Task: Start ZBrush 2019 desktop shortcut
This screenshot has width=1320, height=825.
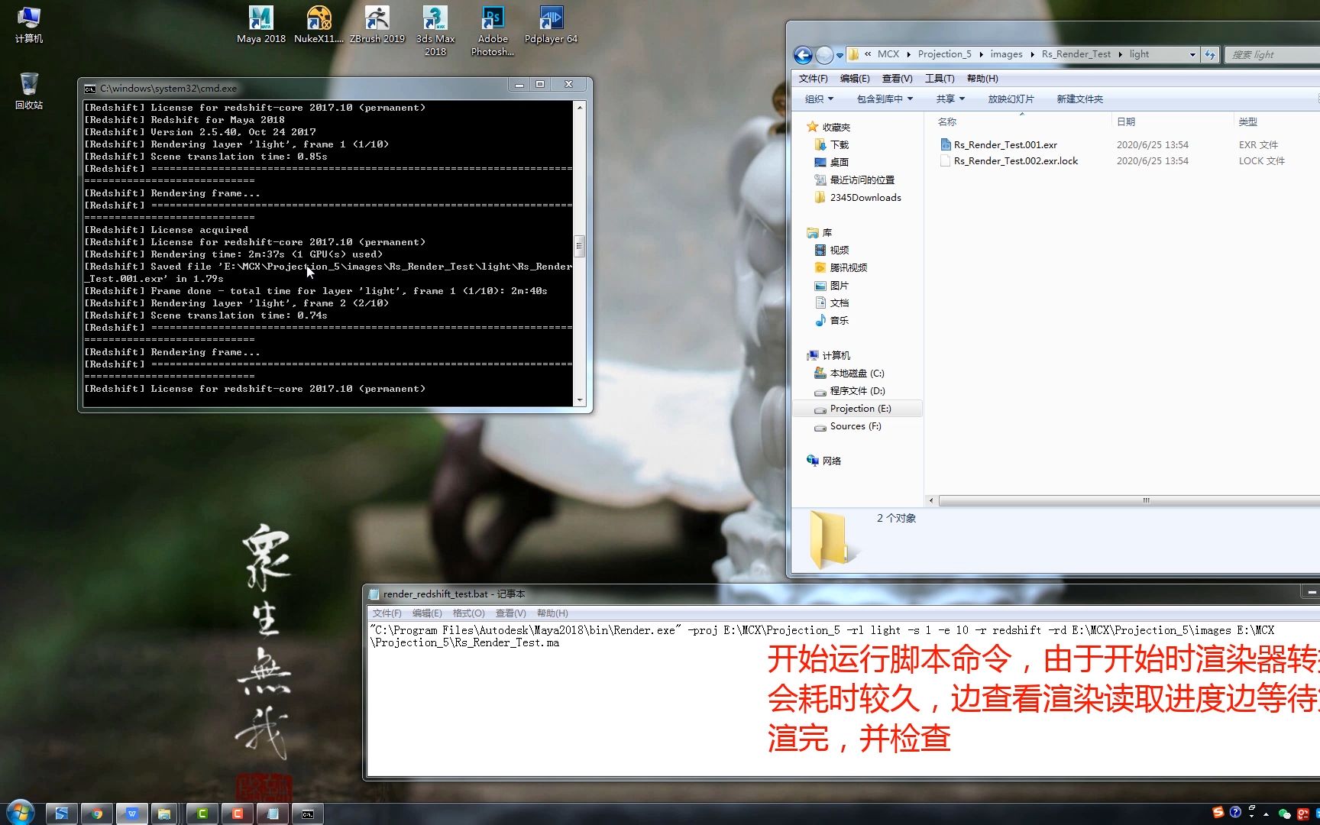Action: pyautogui.click(x=377, y=19)
